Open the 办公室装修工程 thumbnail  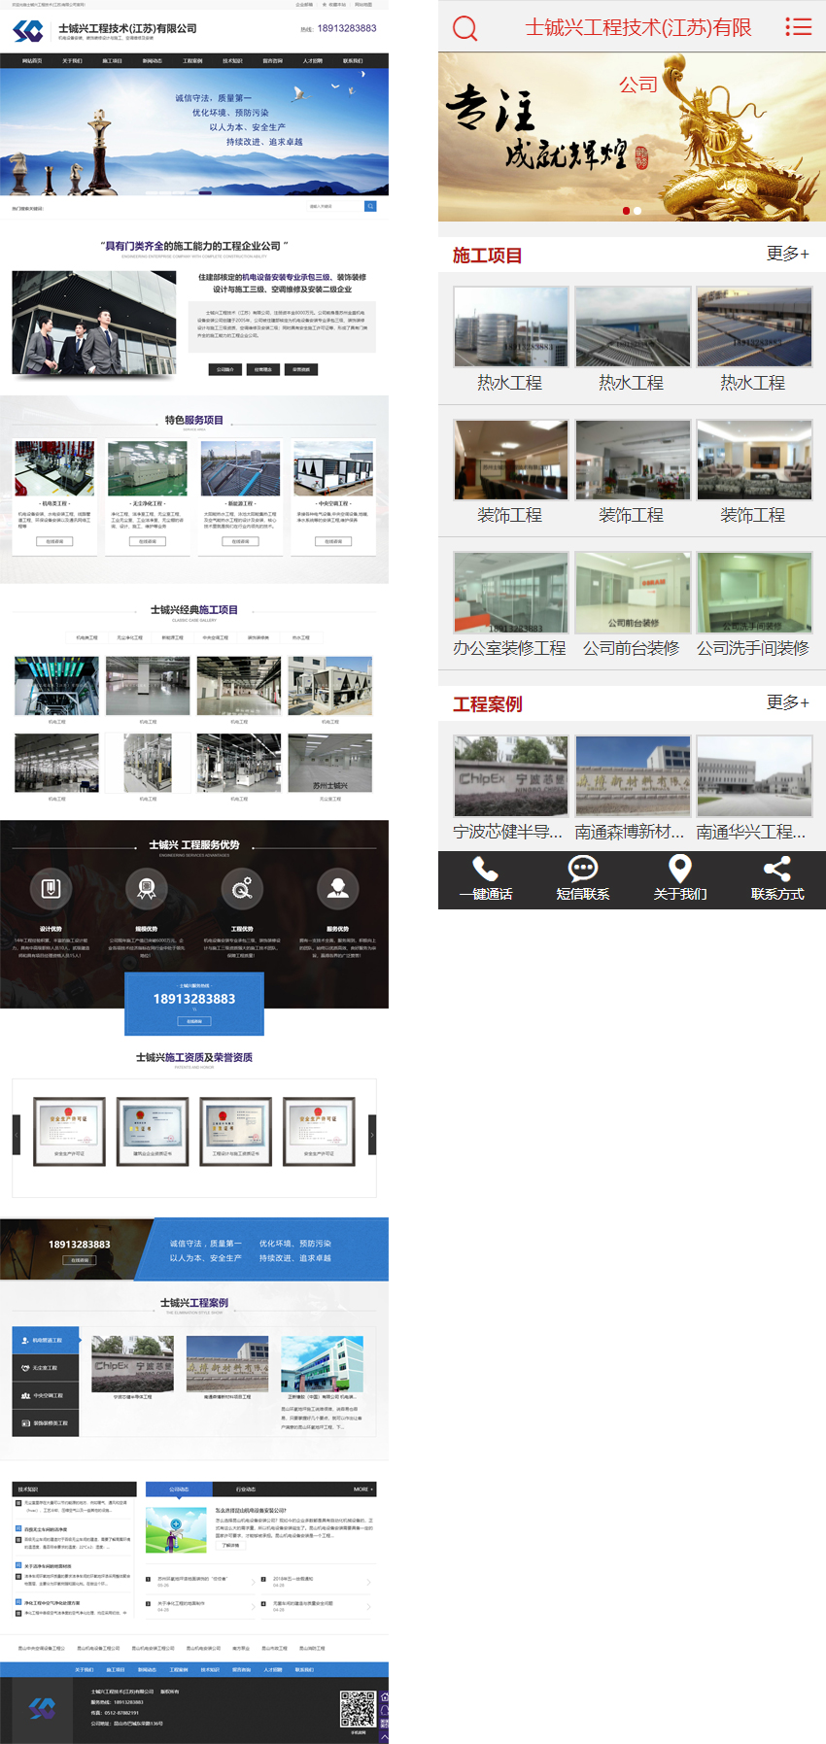click(x=510, y=593)
